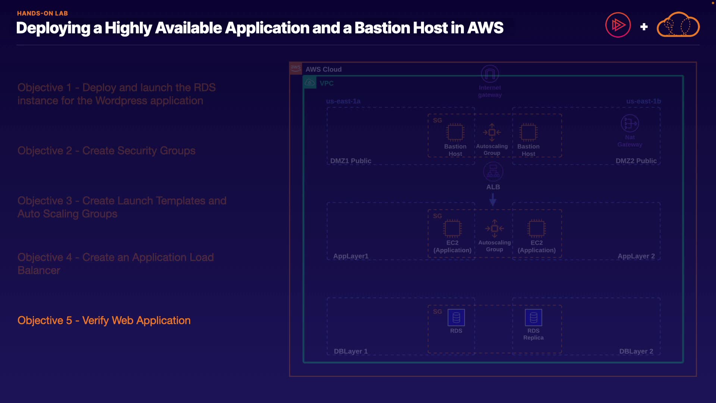The width and height of the screenshot is (716, 403).
Task: Click the left EC2 Application icon
Action: click(452, 228)
